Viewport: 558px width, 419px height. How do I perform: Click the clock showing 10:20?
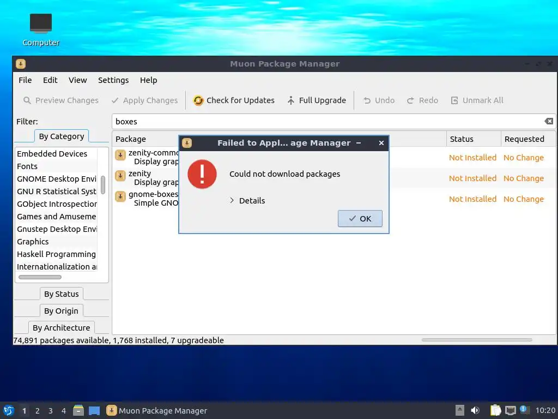(x=545, y=410)
